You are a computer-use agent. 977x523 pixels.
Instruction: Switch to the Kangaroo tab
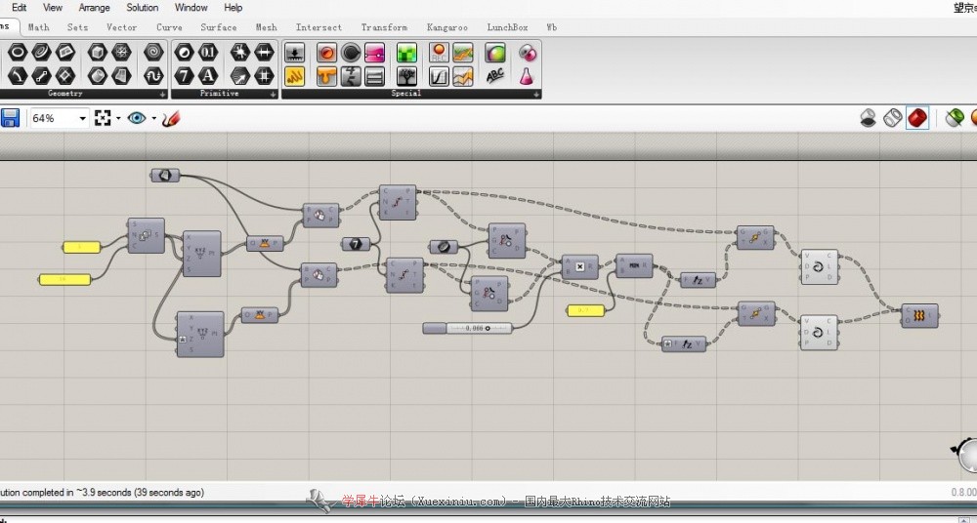pos(446,27)
